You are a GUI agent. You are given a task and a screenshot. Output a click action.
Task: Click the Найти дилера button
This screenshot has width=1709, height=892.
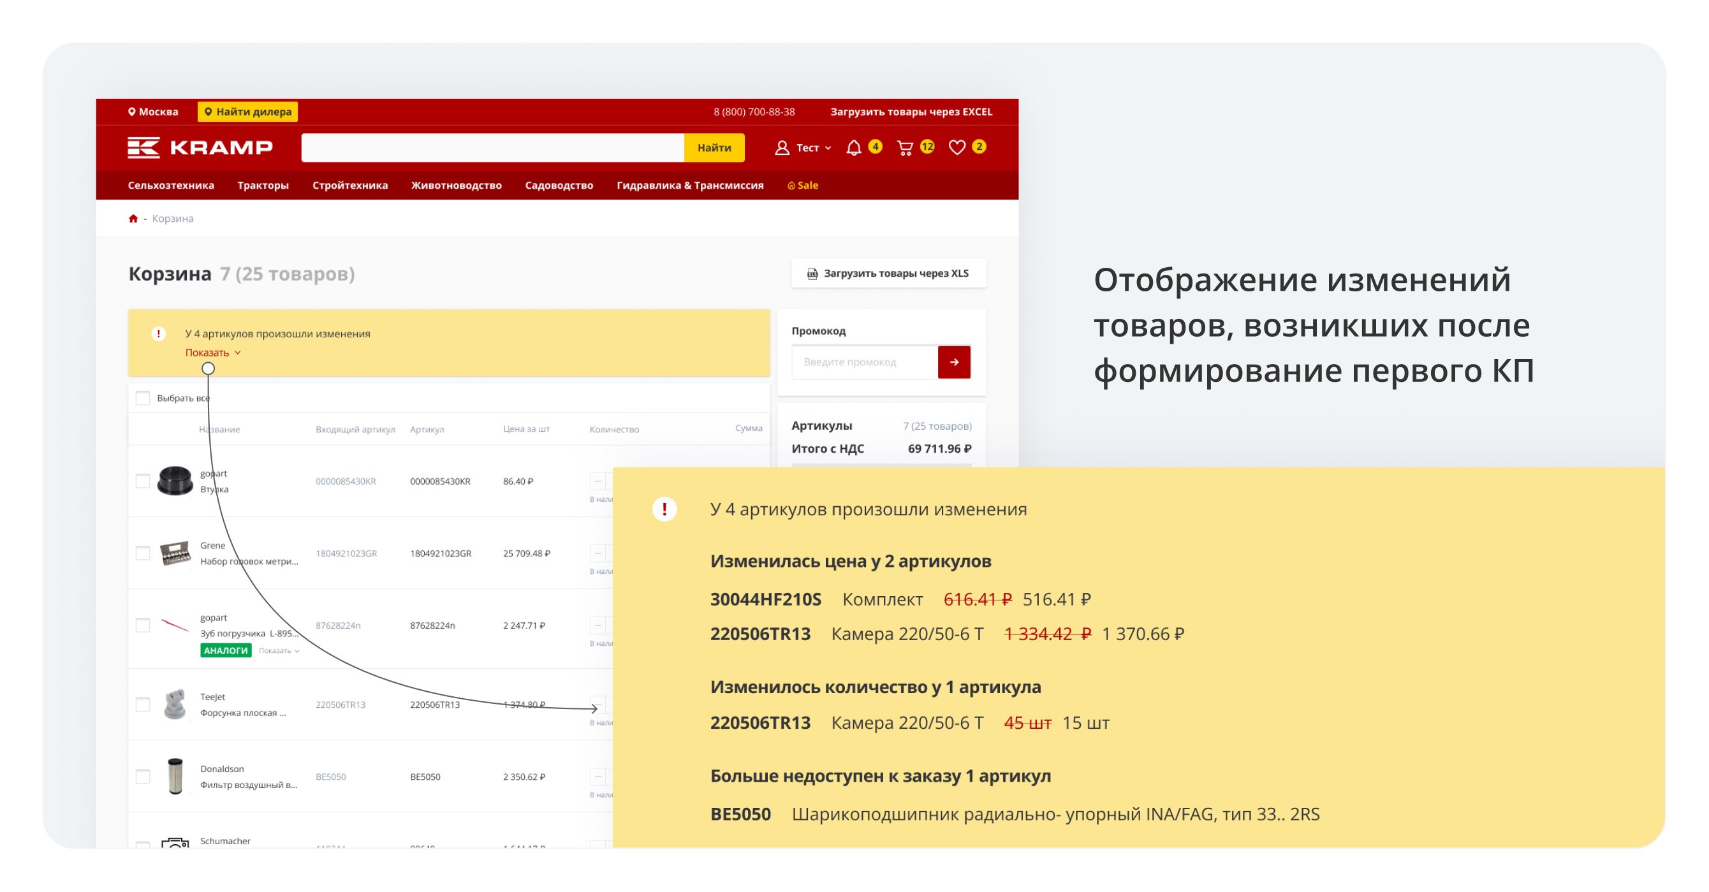[x=247, y=112]
